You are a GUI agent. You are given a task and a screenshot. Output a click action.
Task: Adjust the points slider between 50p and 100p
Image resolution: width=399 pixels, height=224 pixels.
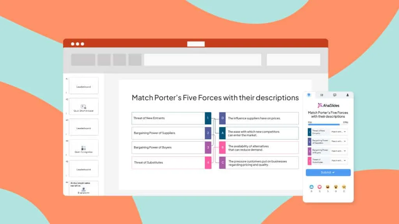324,125
